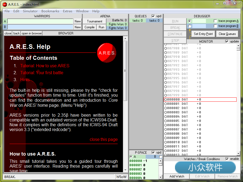
Task: Click the Set Entry Point button
Action: pyautogui.click(x=203, y=34)
